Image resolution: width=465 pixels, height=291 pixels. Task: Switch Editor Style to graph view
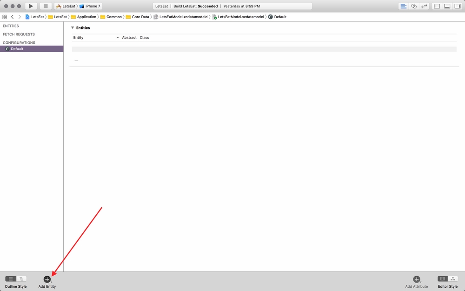click(453, 278)
